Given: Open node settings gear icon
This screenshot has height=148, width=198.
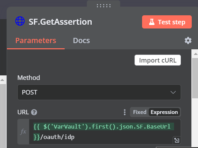Looking at the screenshot, I should point(188,41).
